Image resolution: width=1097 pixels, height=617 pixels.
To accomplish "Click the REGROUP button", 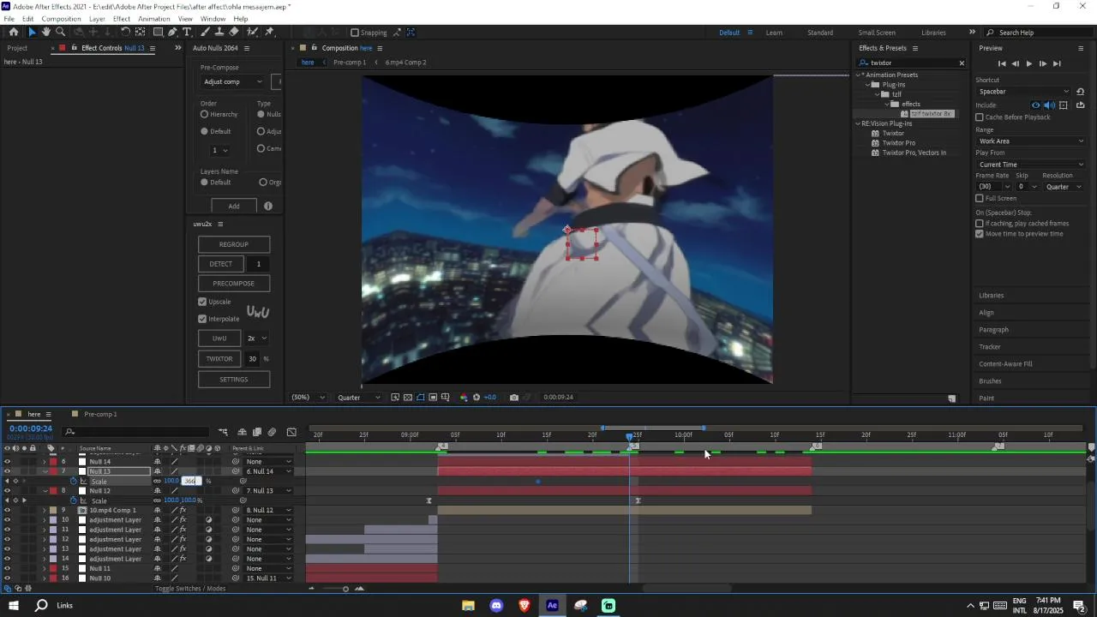I will (234, 244).
